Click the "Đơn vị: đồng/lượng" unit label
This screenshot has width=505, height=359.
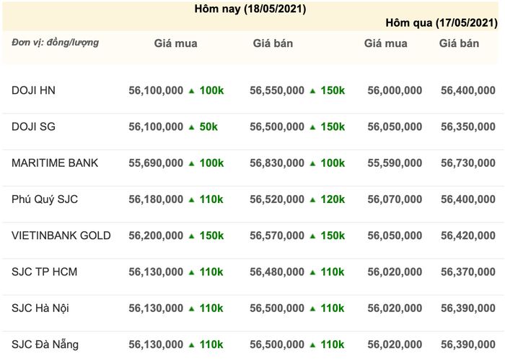tap(55, 42)
